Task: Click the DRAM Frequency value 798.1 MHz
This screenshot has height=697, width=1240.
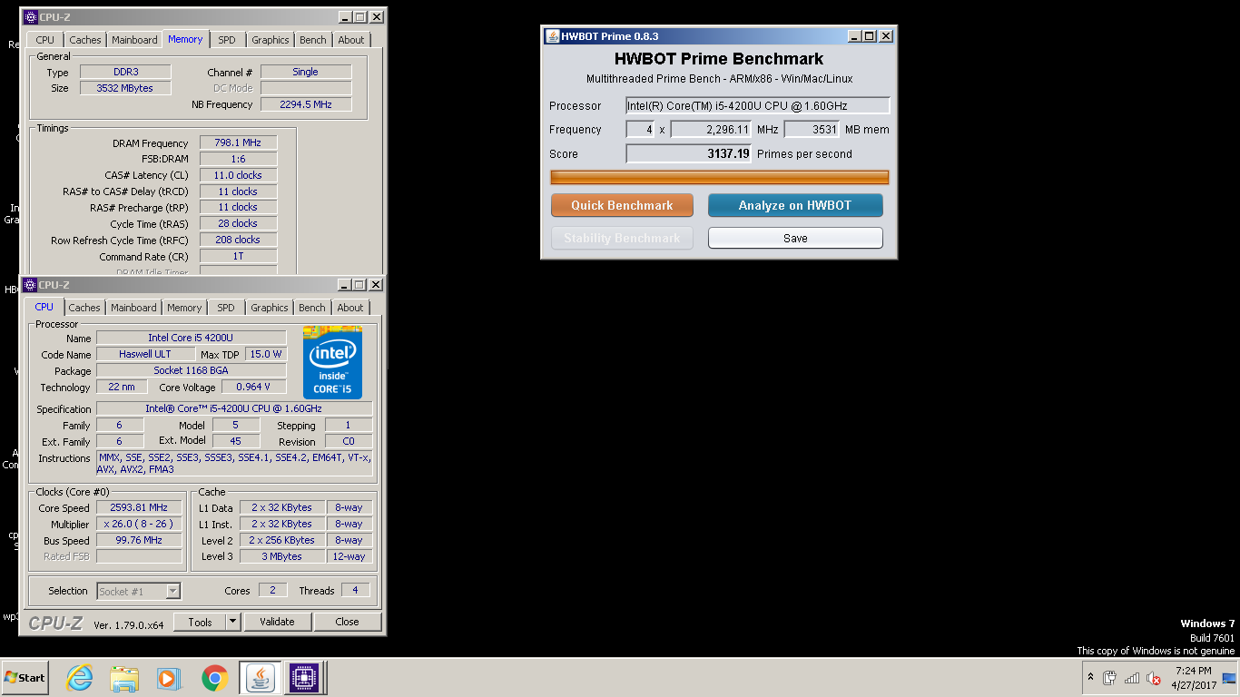Action: pos(238,142)
